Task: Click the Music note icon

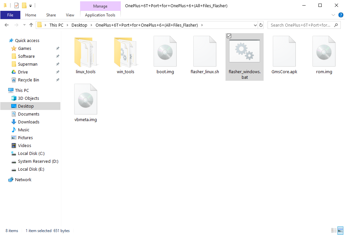Action: click(14, 130)
